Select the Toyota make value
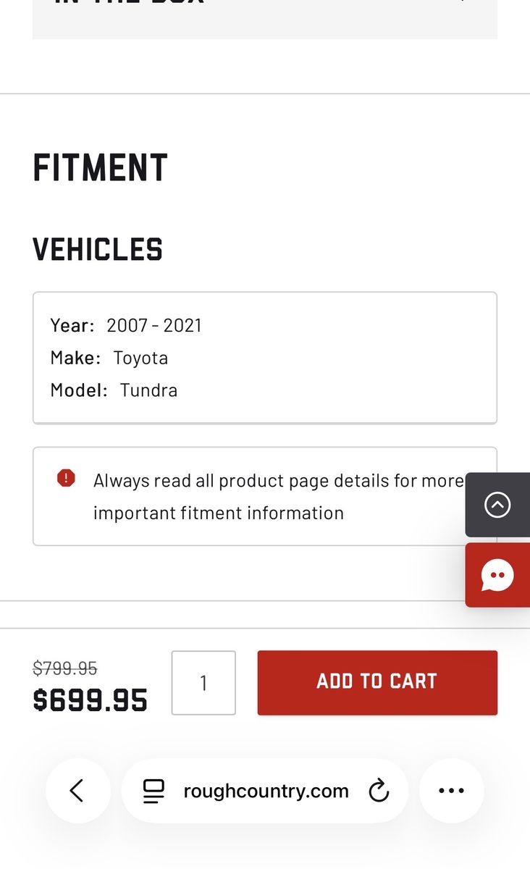The width and height of the screenshot is (530, 869). tap(140, 358)
